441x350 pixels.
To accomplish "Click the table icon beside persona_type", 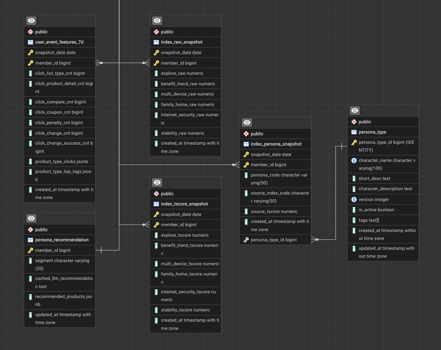I will [x=354, y=132].
